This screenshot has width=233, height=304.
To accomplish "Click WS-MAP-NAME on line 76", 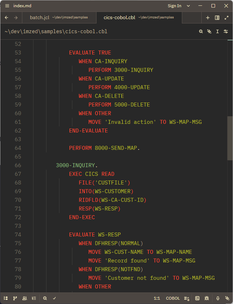I will point(174,252).
